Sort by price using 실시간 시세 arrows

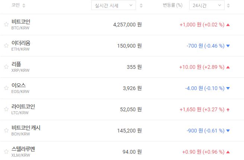point(141,6)
